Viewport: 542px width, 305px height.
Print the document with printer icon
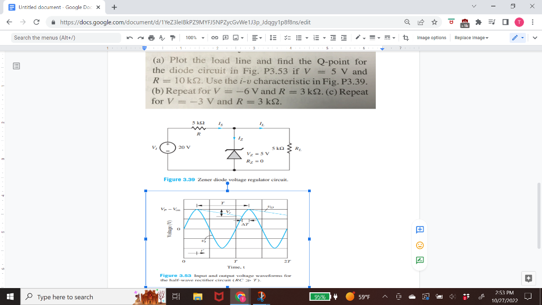coord(151,38)
